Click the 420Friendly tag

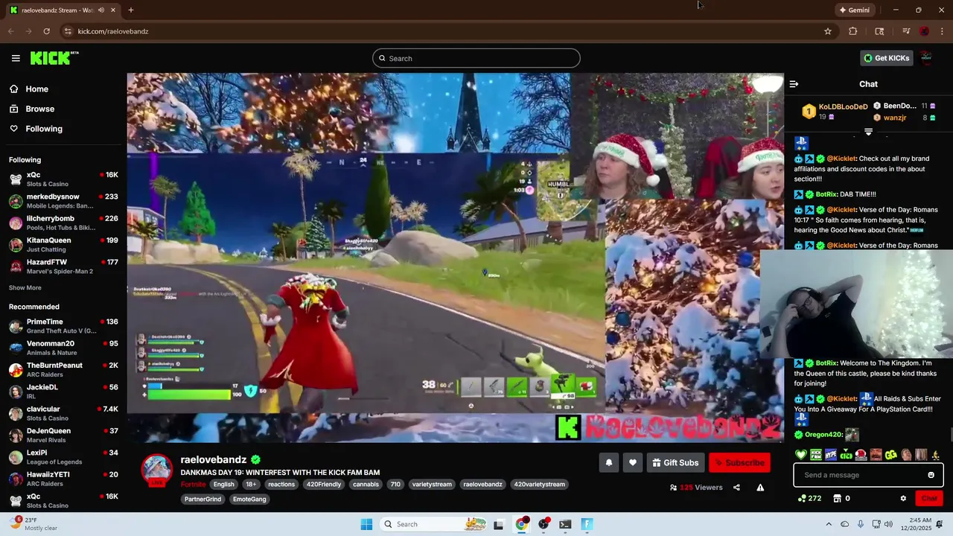tap(323, 484)
